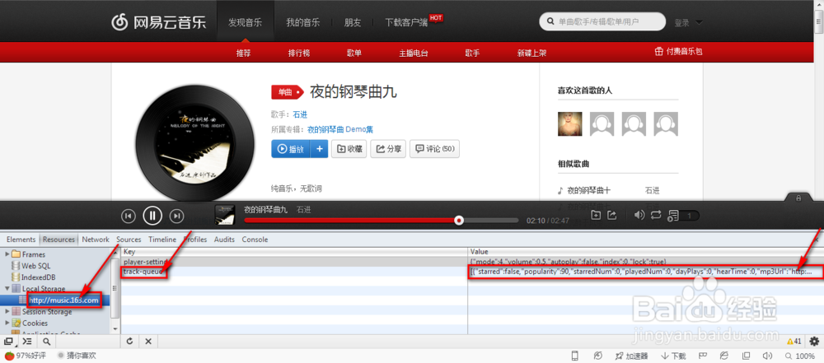Open the player volume control
The height and width of the screenshot is (363, 824).
click(639, 215)
